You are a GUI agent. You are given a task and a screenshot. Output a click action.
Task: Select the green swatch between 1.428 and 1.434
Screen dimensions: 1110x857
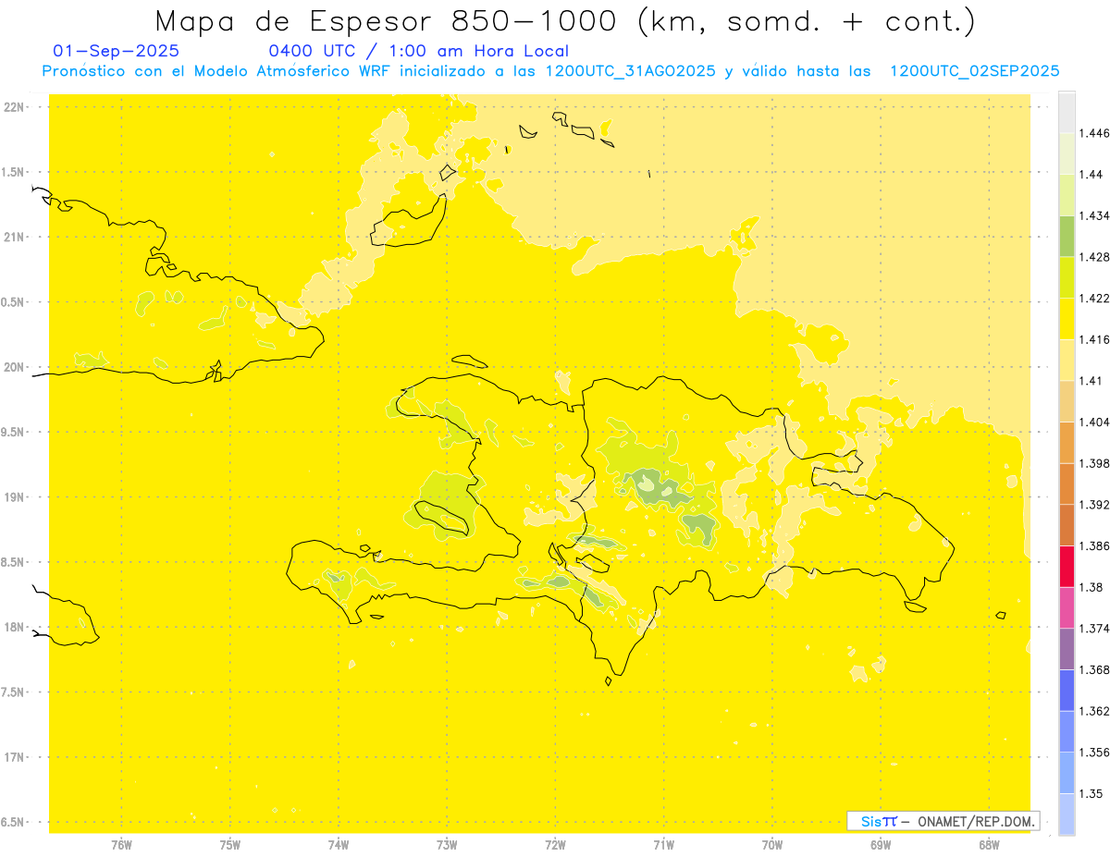[1067, 236]
